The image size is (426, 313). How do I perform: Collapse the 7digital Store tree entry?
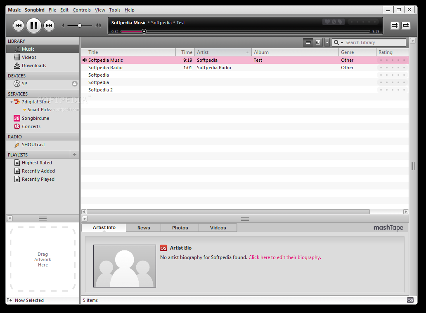[x=11, y=101]
